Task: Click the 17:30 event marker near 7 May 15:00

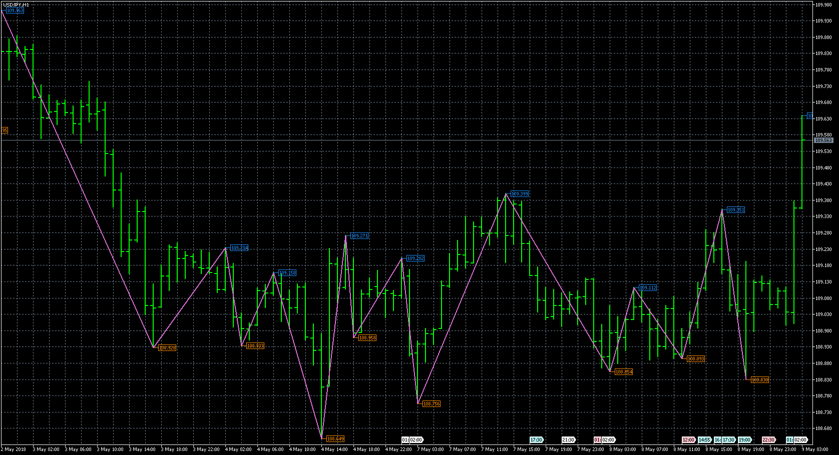Action: tap(536, 440)
